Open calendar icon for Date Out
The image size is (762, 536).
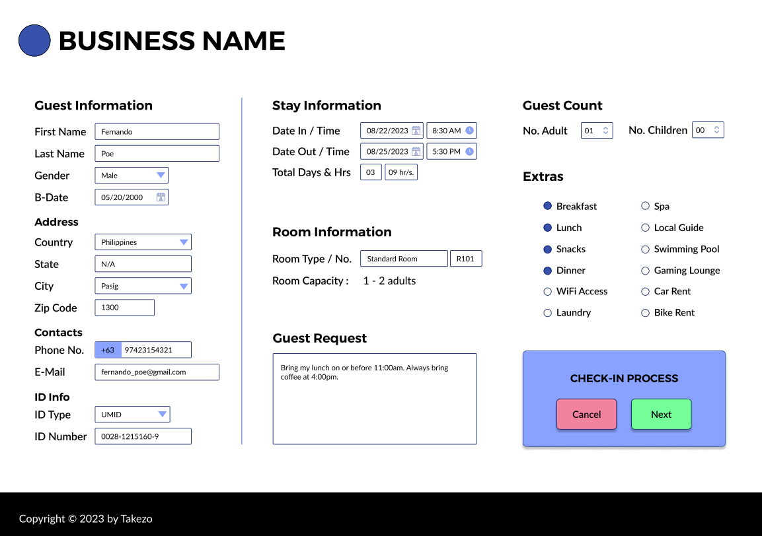coord(416,151)
